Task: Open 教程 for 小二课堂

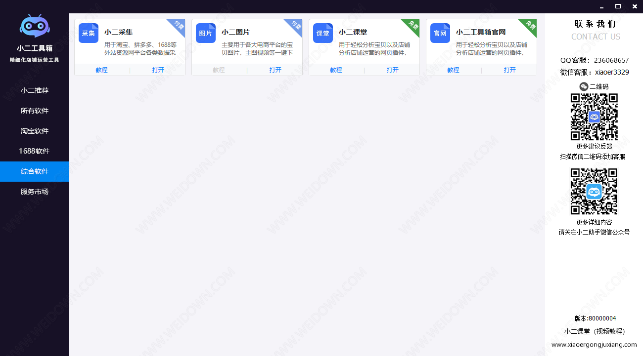Action: (336, 70)
